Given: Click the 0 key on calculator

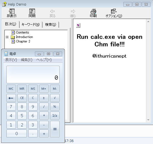Looking at the screenshot, I should [17, 133].
